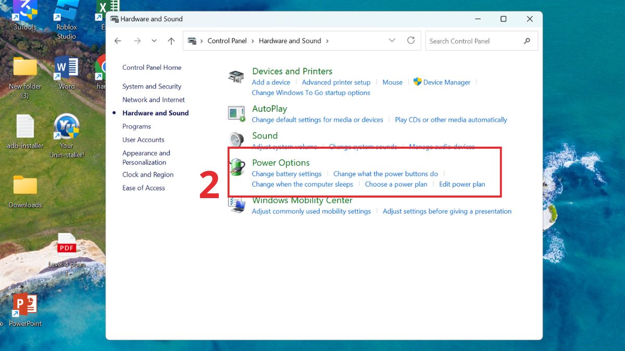Click the AutoPlay category icon
The width and height of the screenshot is (625, 351).
tap(236, 113)
